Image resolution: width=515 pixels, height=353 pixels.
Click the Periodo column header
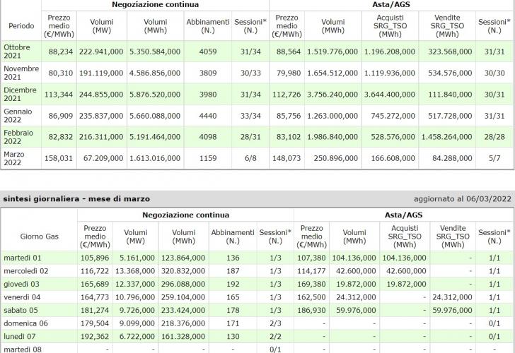(21, 25)
